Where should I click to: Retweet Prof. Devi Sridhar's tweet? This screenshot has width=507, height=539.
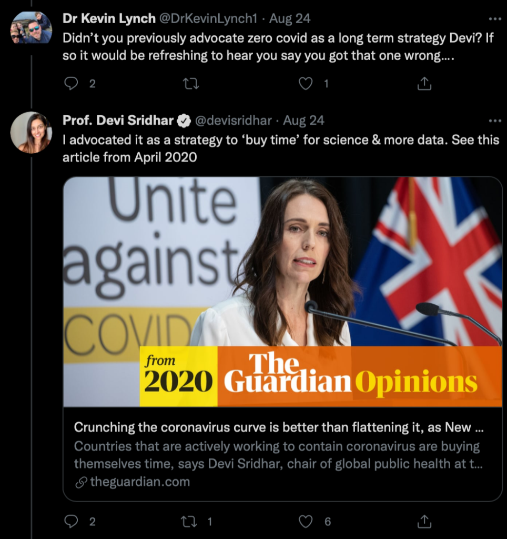tap(189, 522)
